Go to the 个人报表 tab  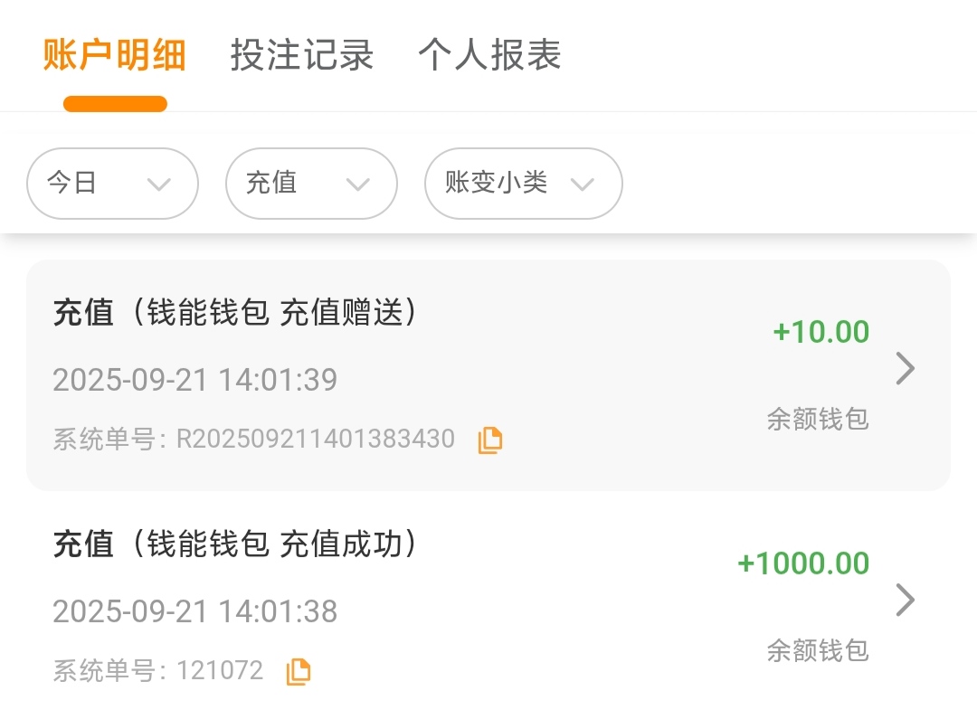coord(489,55)
